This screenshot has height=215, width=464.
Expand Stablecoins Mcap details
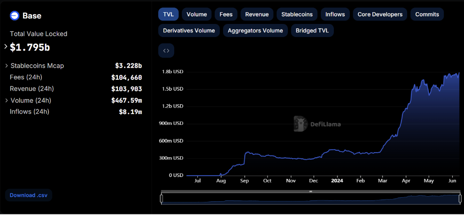pos(7,66)
